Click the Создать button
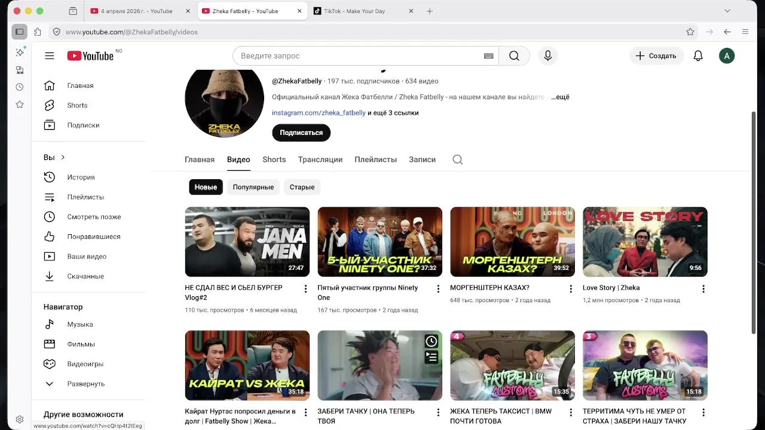Screen dimensions: 765x430 (656, 56)
